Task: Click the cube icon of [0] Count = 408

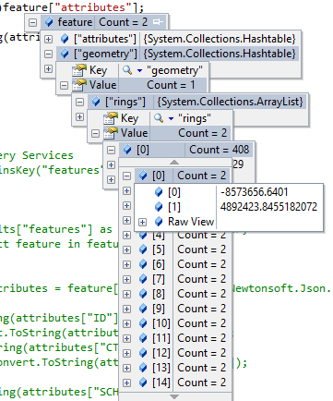Action: point(127,150)
